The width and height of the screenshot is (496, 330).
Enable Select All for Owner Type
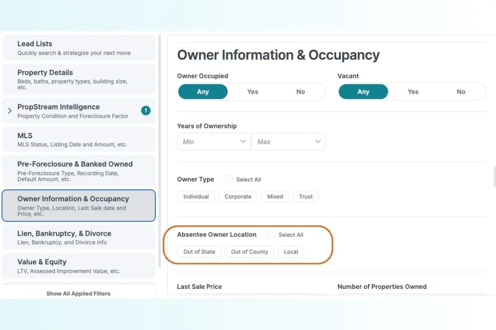[x=229, y=179]
